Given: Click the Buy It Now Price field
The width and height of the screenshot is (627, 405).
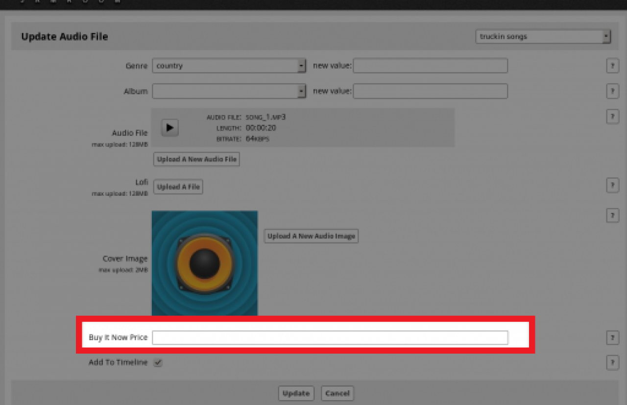Looking at the screenshot, I should click(x=330, y=337).
